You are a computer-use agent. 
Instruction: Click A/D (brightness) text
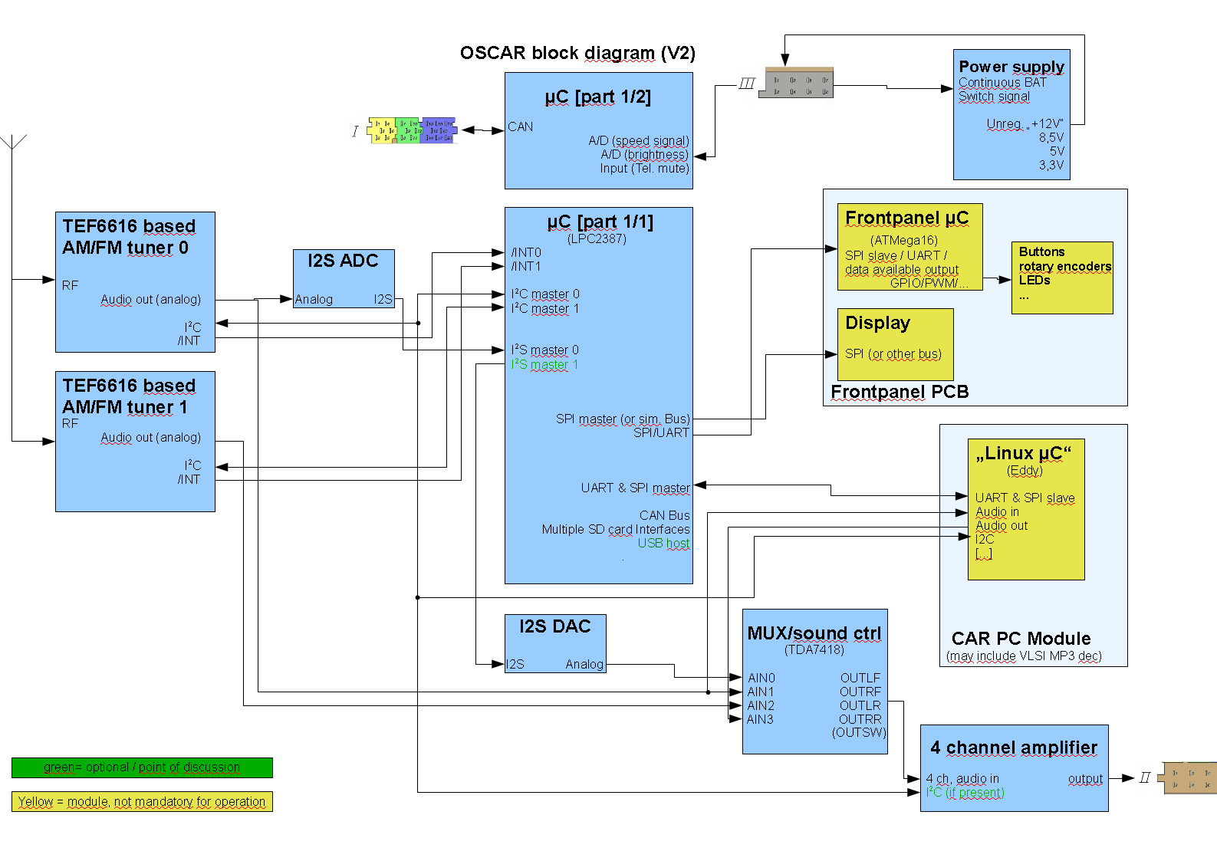644,154
